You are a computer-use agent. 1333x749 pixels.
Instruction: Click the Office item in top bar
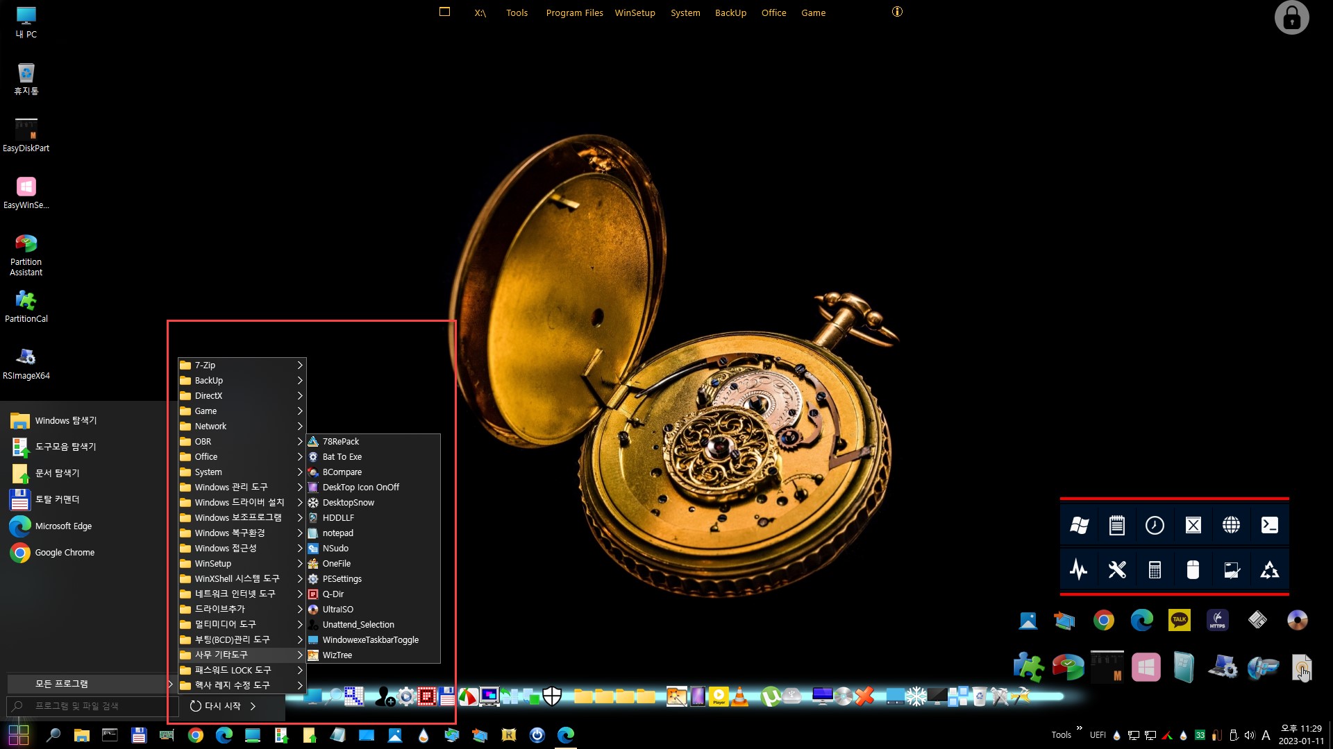773,12
